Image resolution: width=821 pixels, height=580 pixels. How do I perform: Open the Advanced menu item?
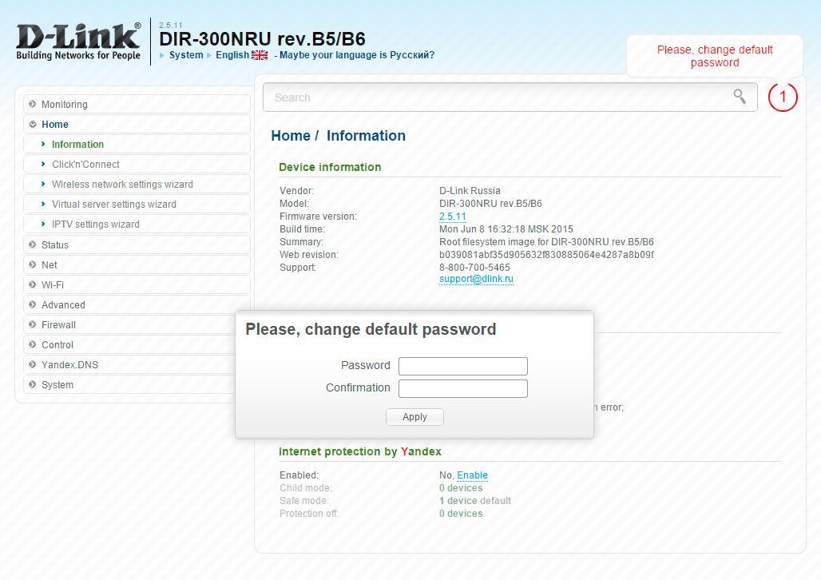coord(137,304)
